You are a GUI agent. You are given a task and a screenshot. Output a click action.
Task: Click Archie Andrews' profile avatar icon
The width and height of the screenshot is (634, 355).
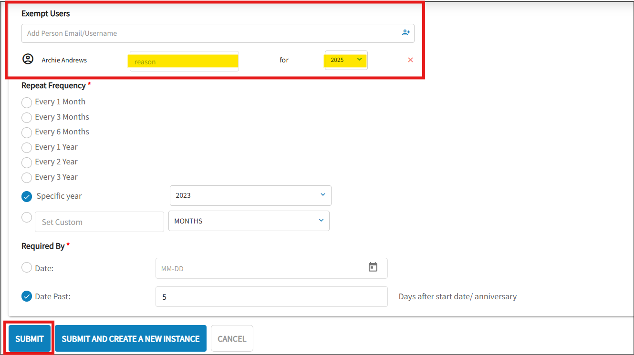(28, 59)
